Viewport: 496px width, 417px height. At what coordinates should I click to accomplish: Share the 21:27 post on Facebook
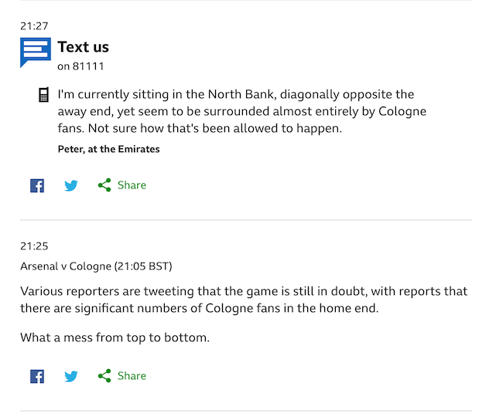37,185
